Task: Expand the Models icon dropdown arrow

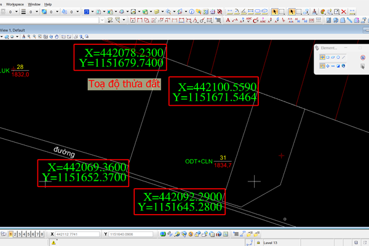Action: pyautogui.click(x=92, y=12)
